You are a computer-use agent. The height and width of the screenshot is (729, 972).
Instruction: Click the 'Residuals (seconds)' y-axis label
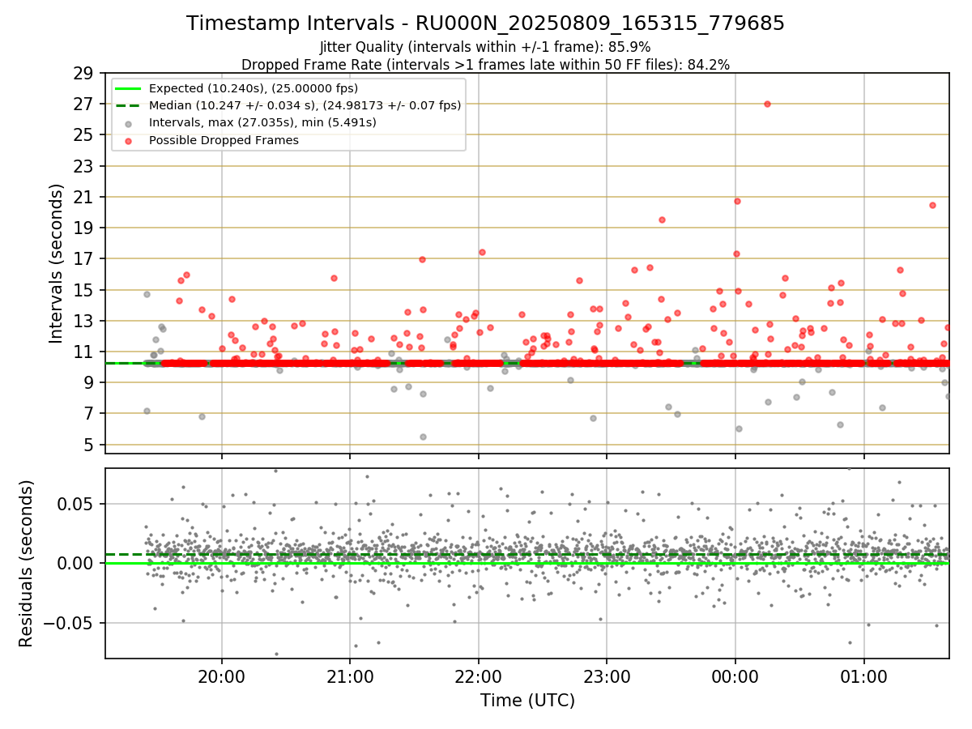27,563
